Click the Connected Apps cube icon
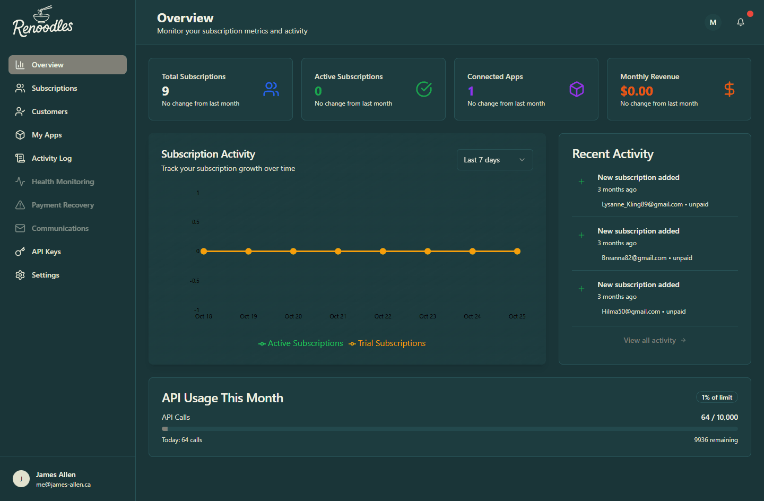The image size is (764, 501). tap(577, 89)
